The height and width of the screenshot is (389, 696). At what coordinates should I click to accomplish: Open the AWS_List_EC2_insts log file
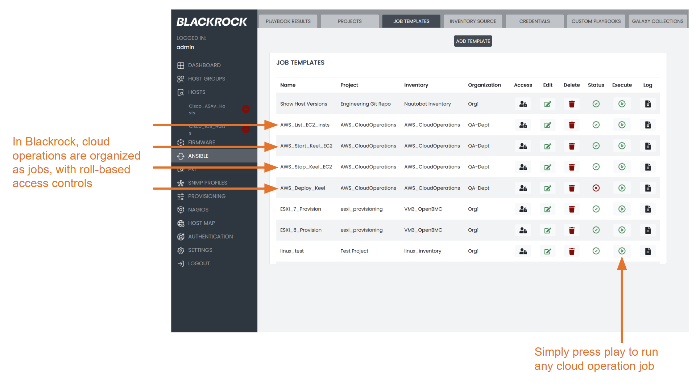tap(648, 125)
